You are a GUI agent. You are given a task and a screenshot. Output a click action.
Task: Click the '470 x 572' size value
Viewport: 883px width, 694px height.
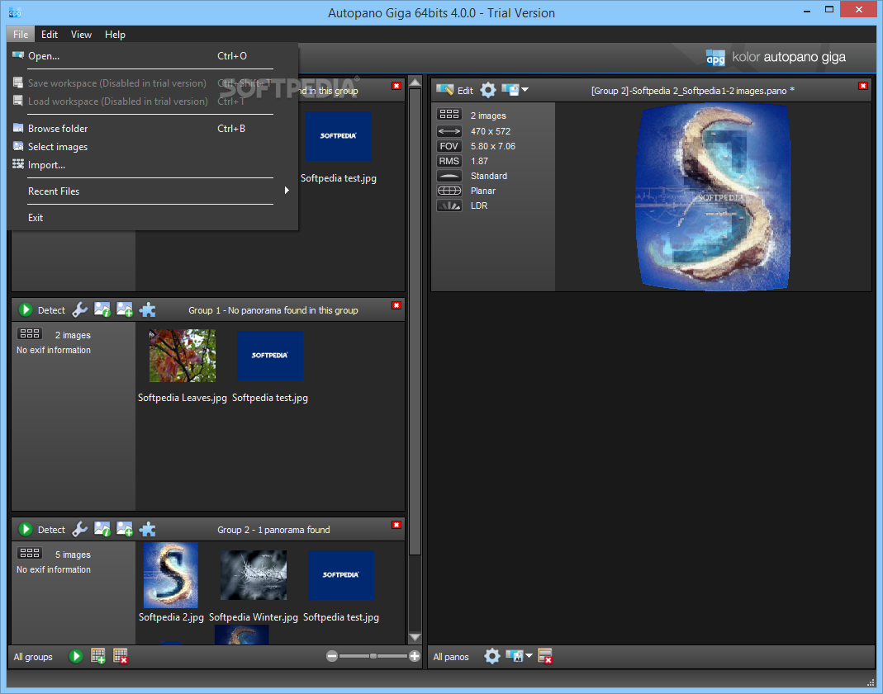pos(491,131)
